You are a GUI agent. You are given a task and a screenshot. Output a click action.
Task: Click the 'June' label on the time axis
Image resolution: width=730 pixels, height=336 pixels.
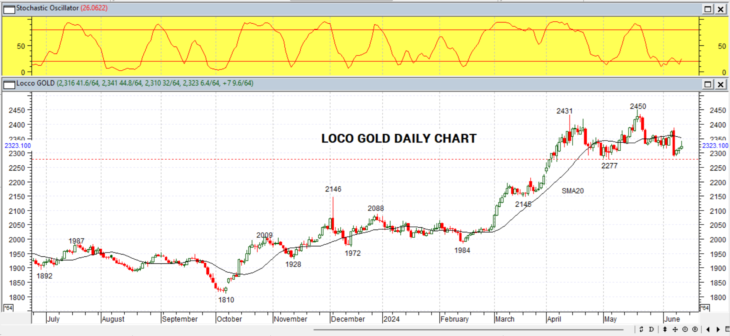click(x=672, y=319)
